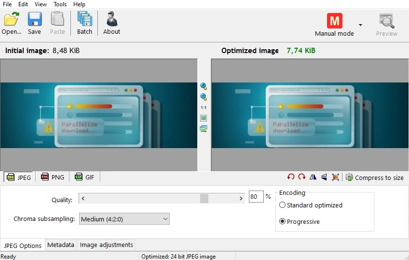The image size is (409, 260).
Task: Click the Quality slider thumb
Action: pyautogui.click(x=204, y=199)
